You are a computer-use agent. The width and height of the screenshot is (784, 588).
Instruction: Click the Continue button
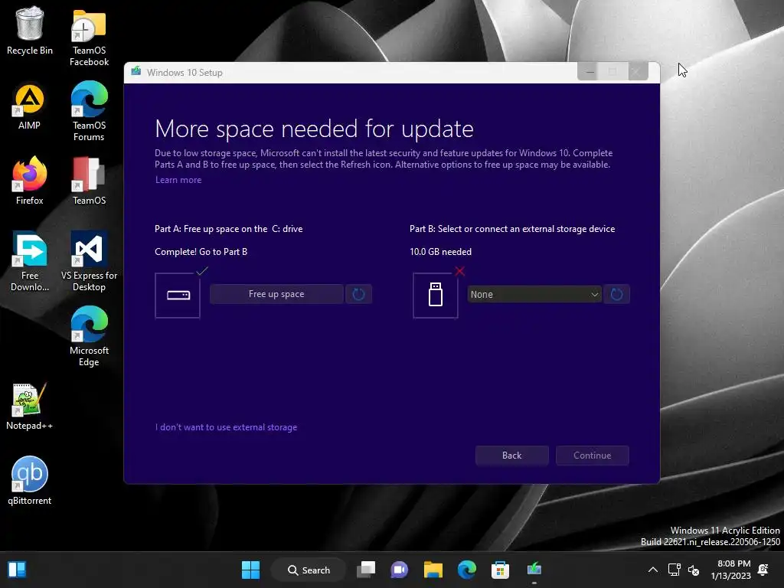[x=593, y=456]
